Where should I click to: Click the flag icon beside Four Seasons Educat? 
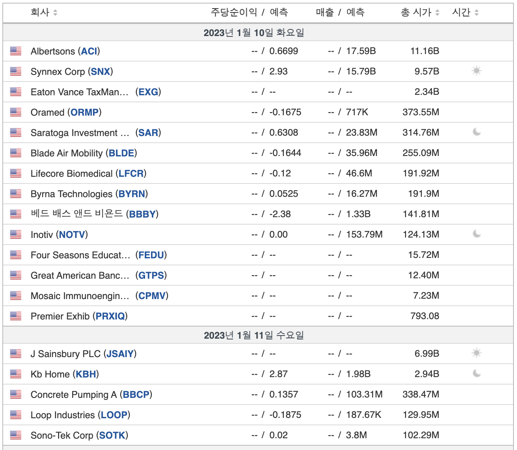click(16, 255)
